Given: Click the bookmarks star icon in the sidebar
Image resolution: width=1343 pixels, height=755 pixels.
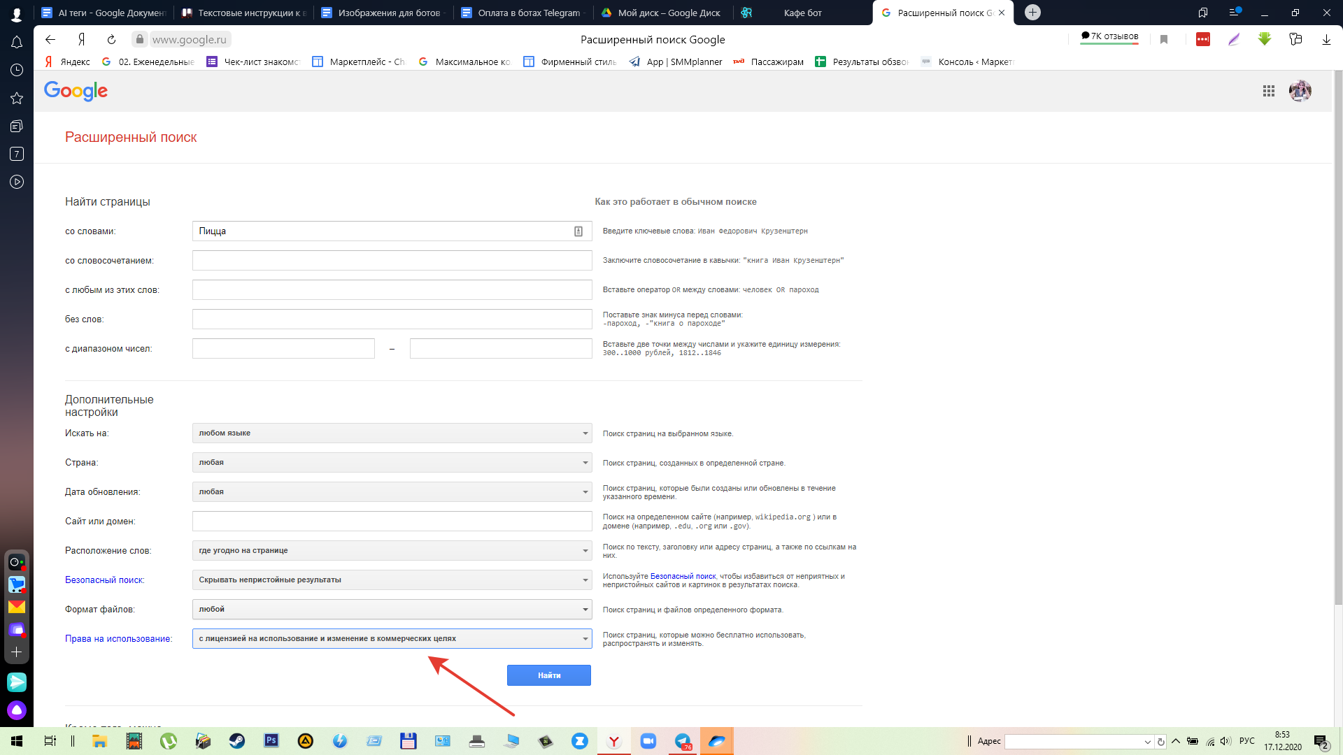Looking at the screenshot, I should (x=17, y=99).
